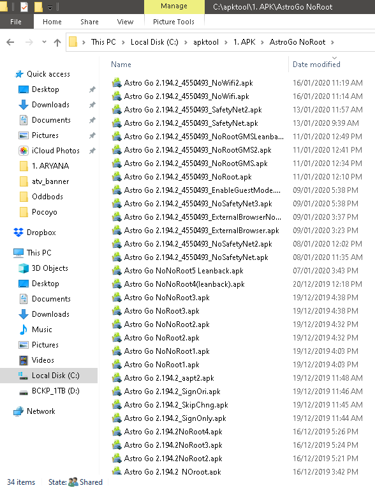
Task: Expand the chevron after Local Disk (C:) breadcrumb
Action: point(186,42)
